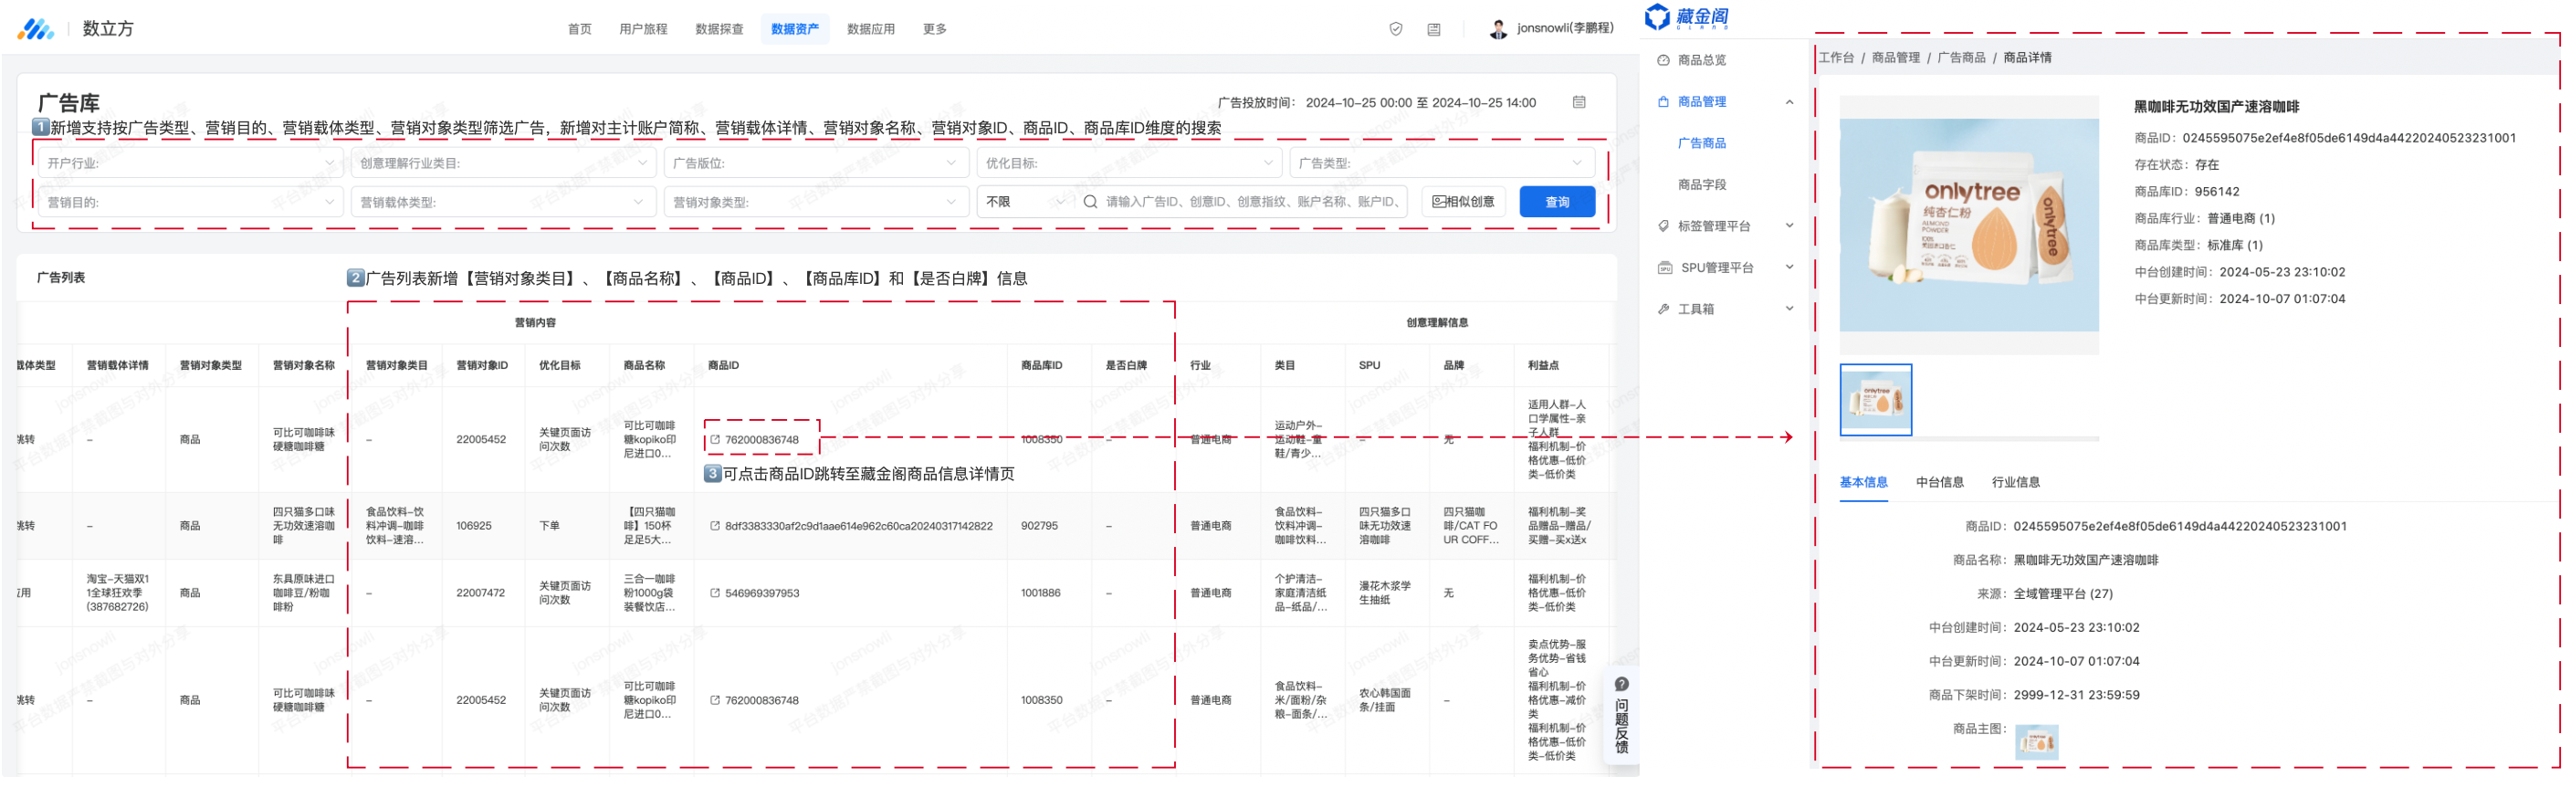Click the 商品主图 thumbnail image
2571x787 pixels.
(x=2035, y=741)
